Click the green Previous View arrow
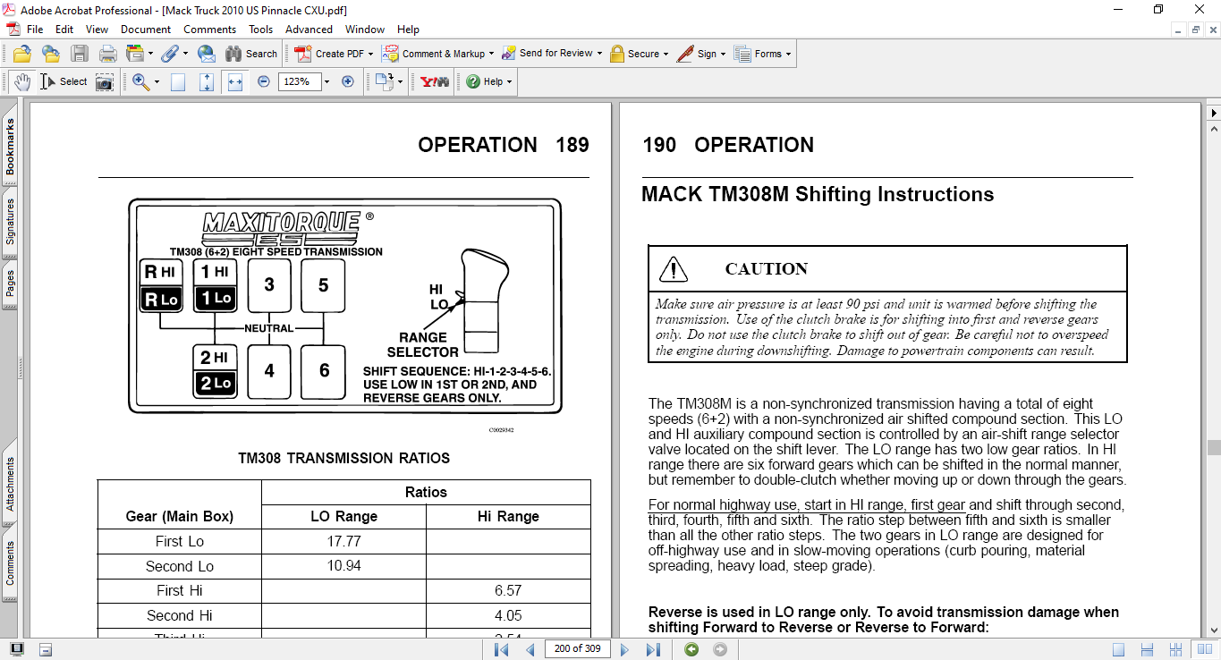 pyautogui.click(x=691, y=649)
